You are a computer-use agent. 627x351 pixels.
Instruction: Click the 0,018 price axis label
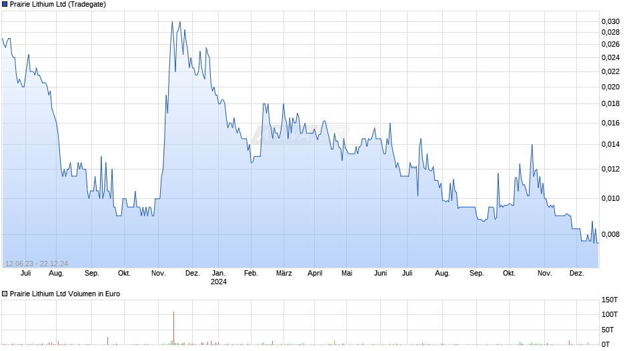coord(610,103)
